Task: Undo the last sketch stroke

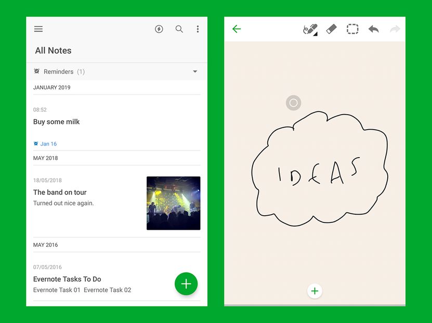Action: click(x=373, y=29)
